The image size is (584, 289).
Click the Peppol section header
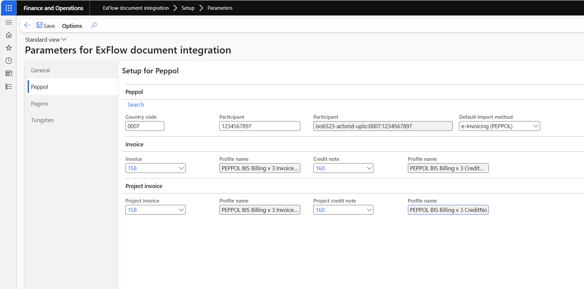tap(134, 92)
